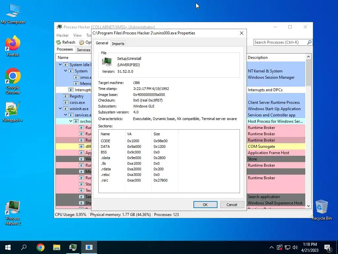Click the security tray icon with red dot

tap(280, 247)
